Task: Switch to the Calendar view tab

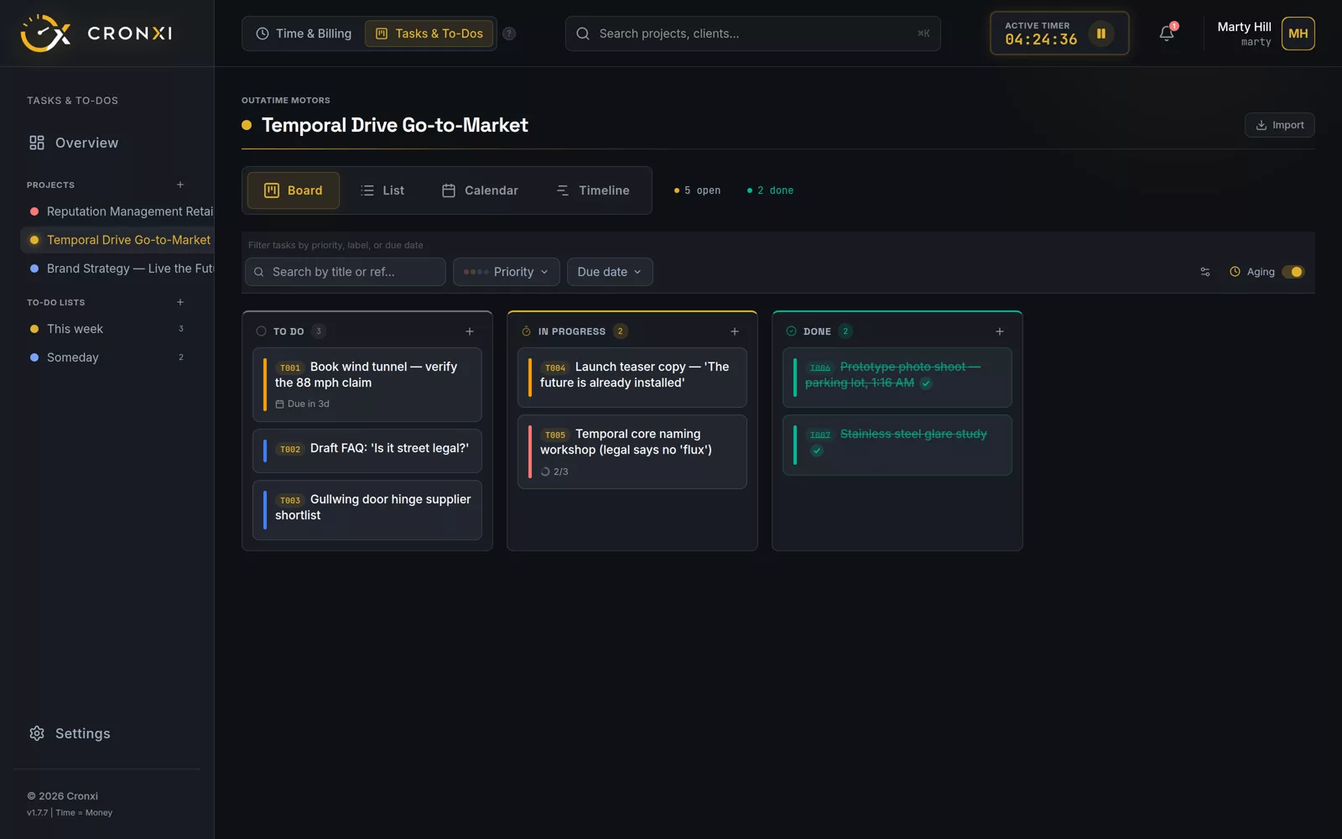Action: coord(480,190)
